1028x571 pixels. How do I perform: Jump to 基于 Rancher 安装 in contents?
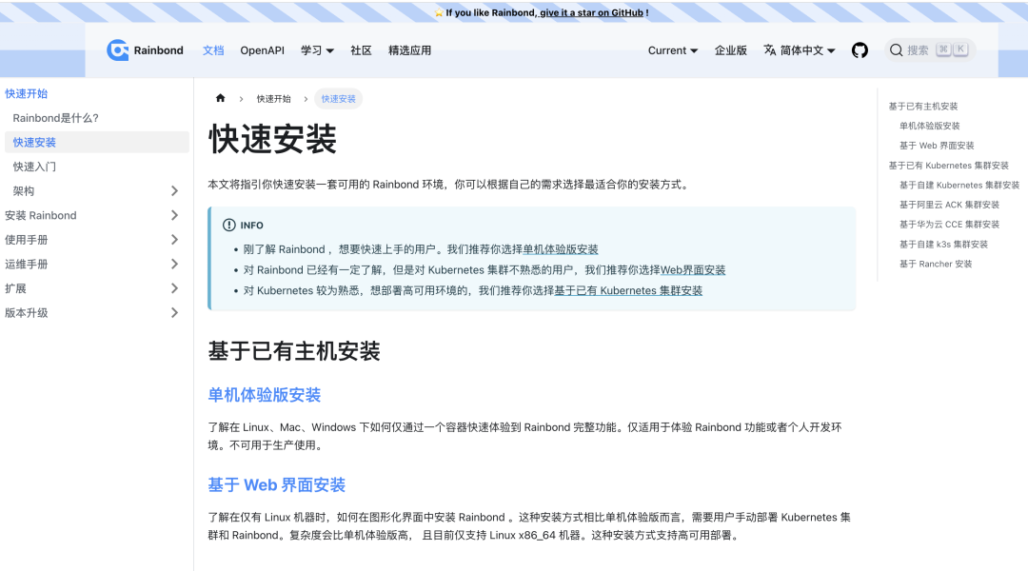[936, 264]
